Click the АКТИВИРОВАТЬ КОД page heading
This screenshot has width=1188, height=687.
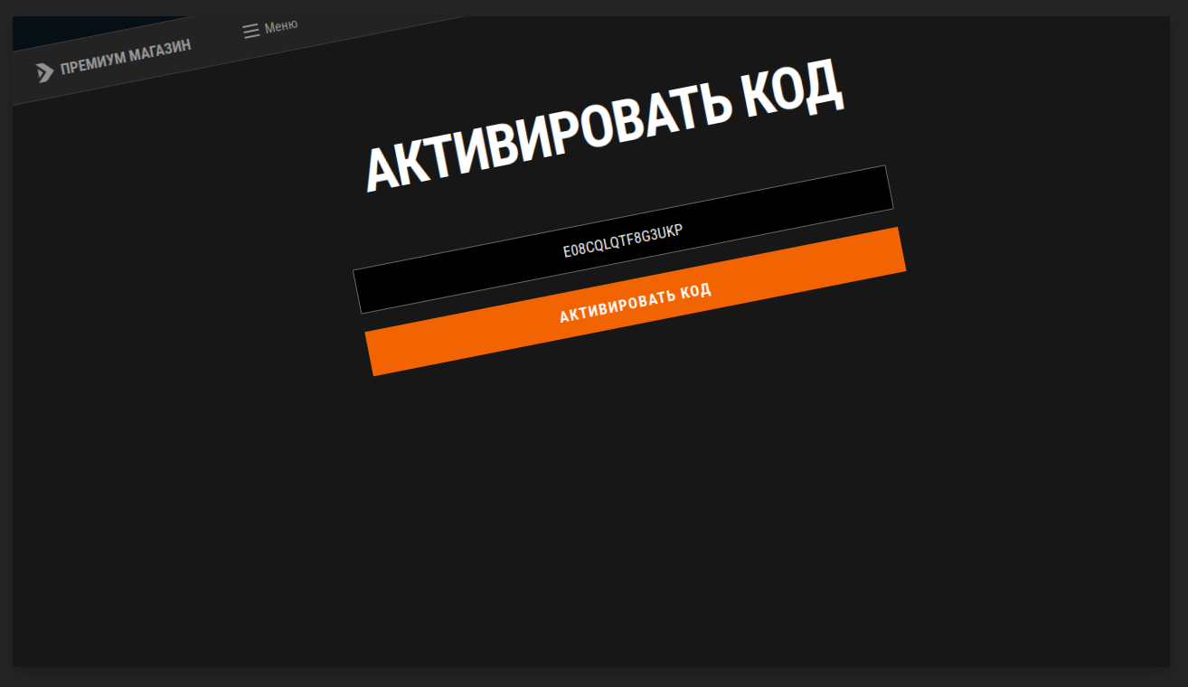click(x=604, y=127)
